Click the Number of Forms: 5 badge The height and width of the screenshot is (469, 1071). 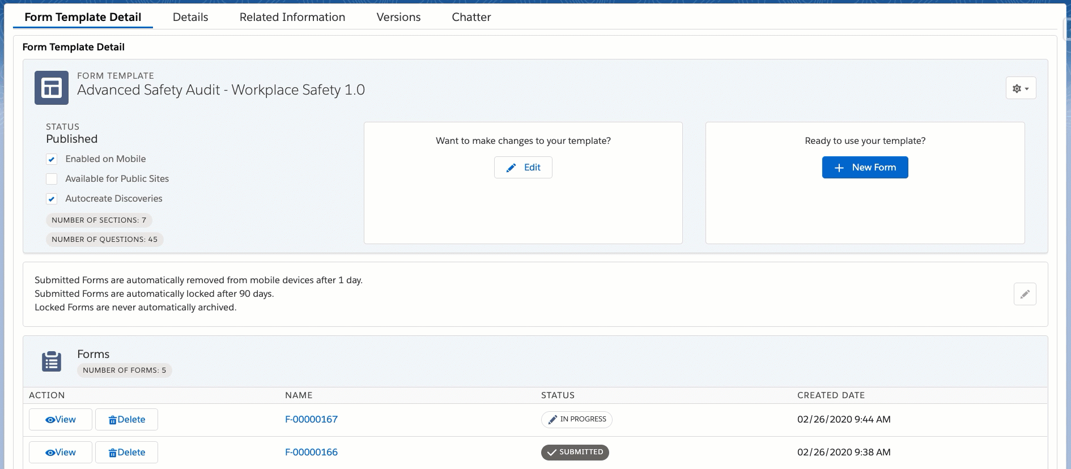click(124, 370)
